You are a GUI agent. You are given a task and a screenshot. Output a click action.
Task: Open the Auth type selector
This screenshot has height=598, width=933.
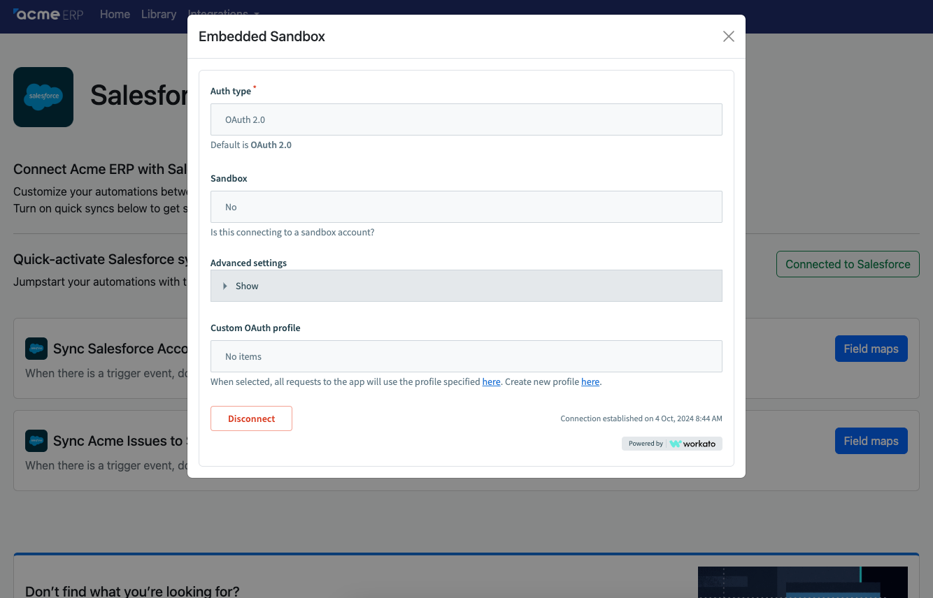[466, 119]
